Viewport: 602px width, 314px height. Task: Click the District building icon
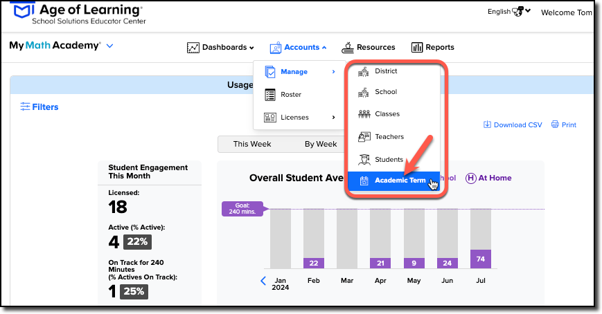tap(364, 71)
